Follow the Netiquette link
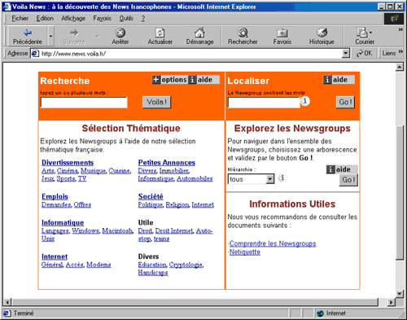This screenshot has height=320, width=407. pos(245,252)
